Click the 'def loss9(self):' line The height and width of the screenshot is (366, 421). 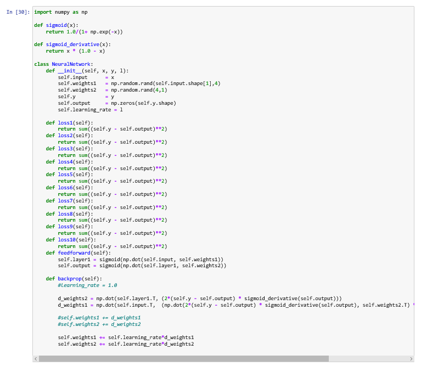[x=70, y=227]
